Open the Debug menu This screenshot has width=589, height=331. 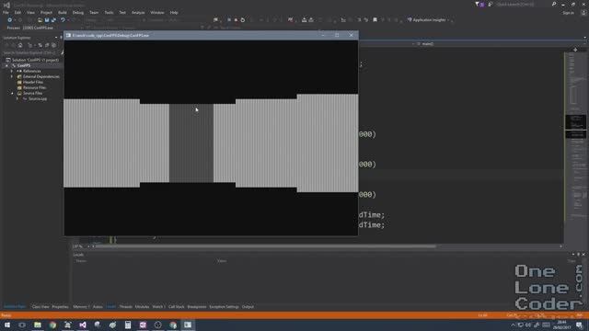click(77, 12)
